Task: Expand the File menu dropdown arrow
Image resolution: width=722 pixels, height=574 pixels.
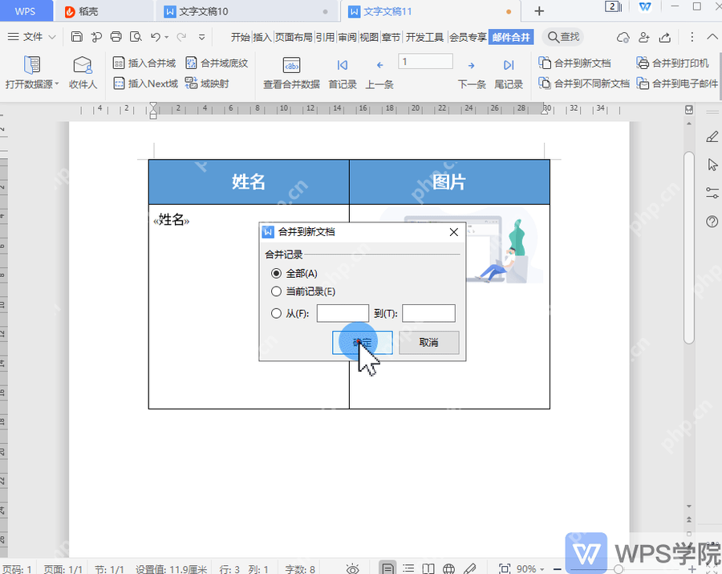Action: click(52, 37)
